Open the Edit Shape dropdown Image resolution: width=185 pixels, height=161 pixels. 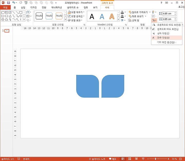[x=29, y=12]
